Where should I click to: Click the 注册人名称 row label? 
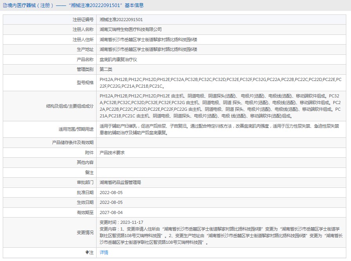point(83,29)
